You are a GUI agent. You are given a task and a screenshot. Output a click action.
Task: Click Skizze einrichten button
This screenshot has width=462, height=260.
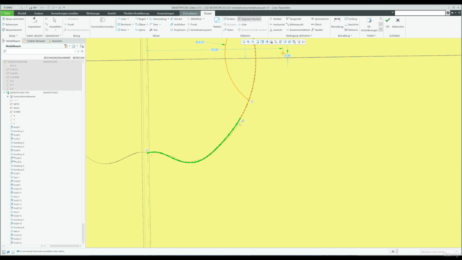pos(14,19)
